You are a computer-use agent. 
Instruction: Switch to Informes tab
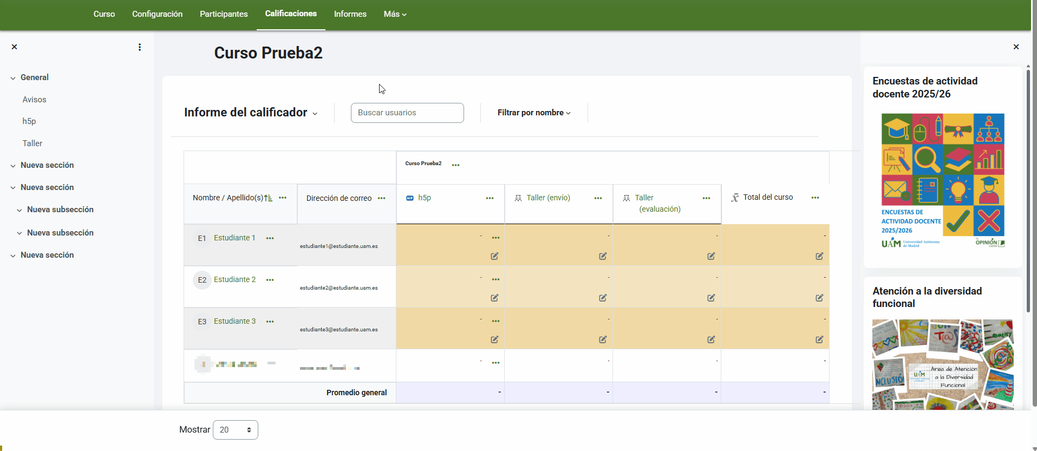click(350, 14)
